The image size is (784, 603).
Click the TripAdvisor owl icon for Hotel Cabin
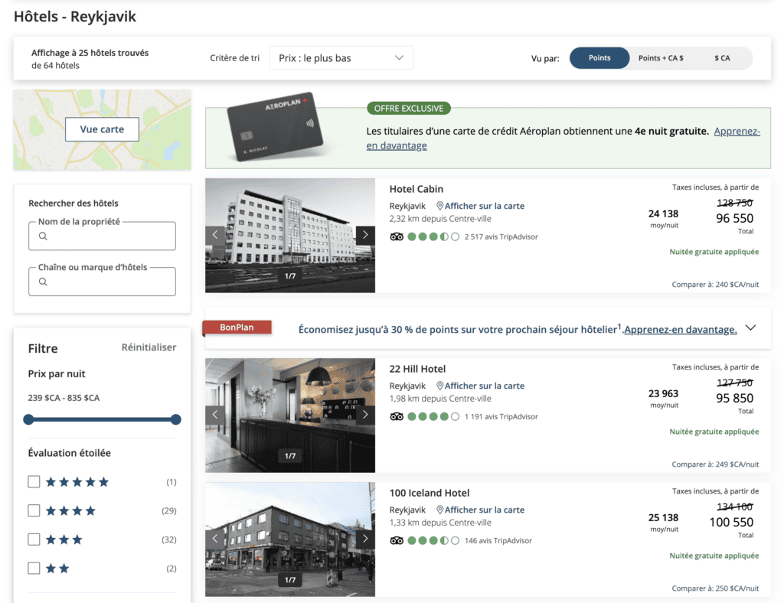coord(396,237)
